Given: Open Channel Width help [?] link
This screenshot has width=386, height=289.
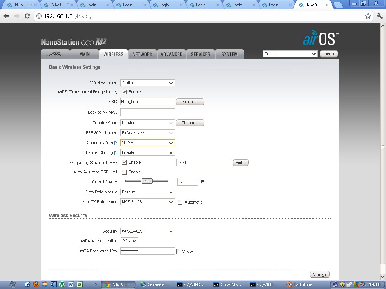Looking at the screenshot, I should [x=116, y=143].
